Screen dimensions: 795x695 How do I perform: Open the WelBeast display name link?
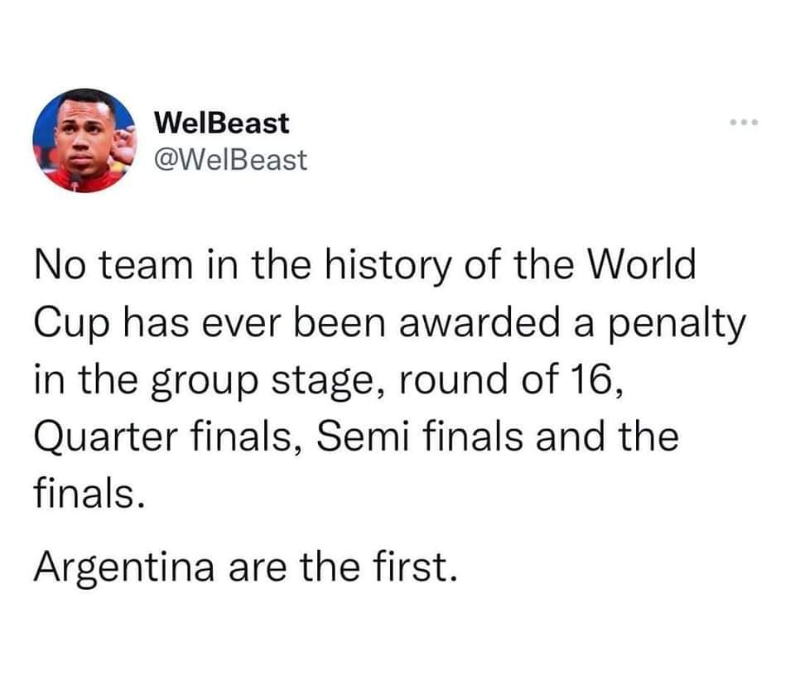tap(222, 123)
